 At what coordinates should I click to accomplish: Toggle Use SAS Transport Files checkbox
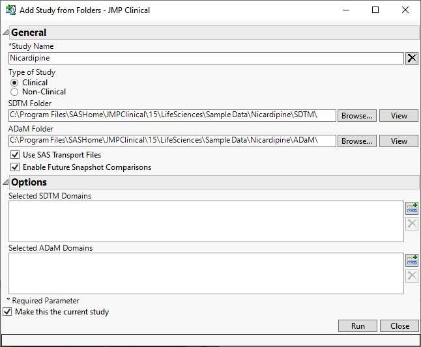tap(15, 155)
